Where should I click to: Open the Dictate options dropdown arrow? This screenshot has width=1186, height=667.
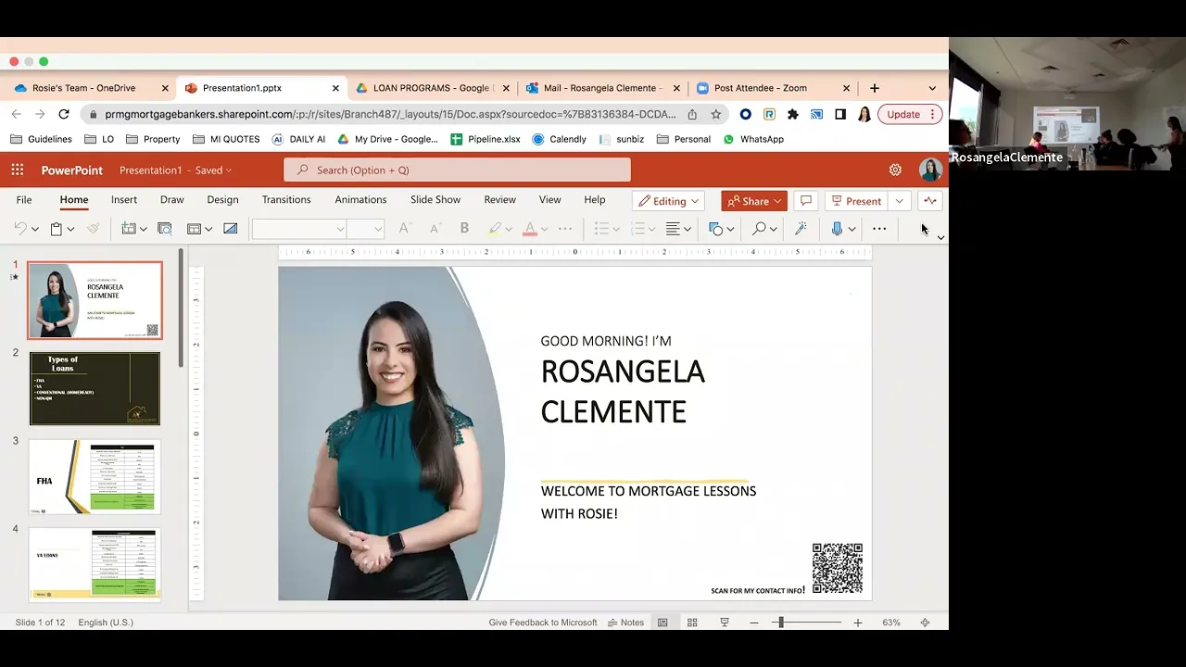point(852,229)
